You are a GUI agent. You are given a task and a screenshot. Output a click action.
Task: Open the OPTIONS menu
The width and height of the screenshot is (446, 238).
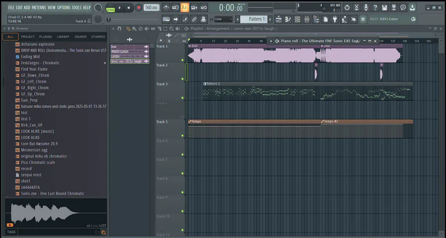pos(64,7)
